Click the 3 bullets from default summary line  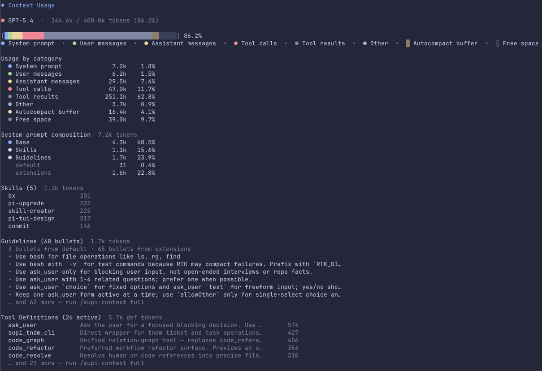[100, 249]
